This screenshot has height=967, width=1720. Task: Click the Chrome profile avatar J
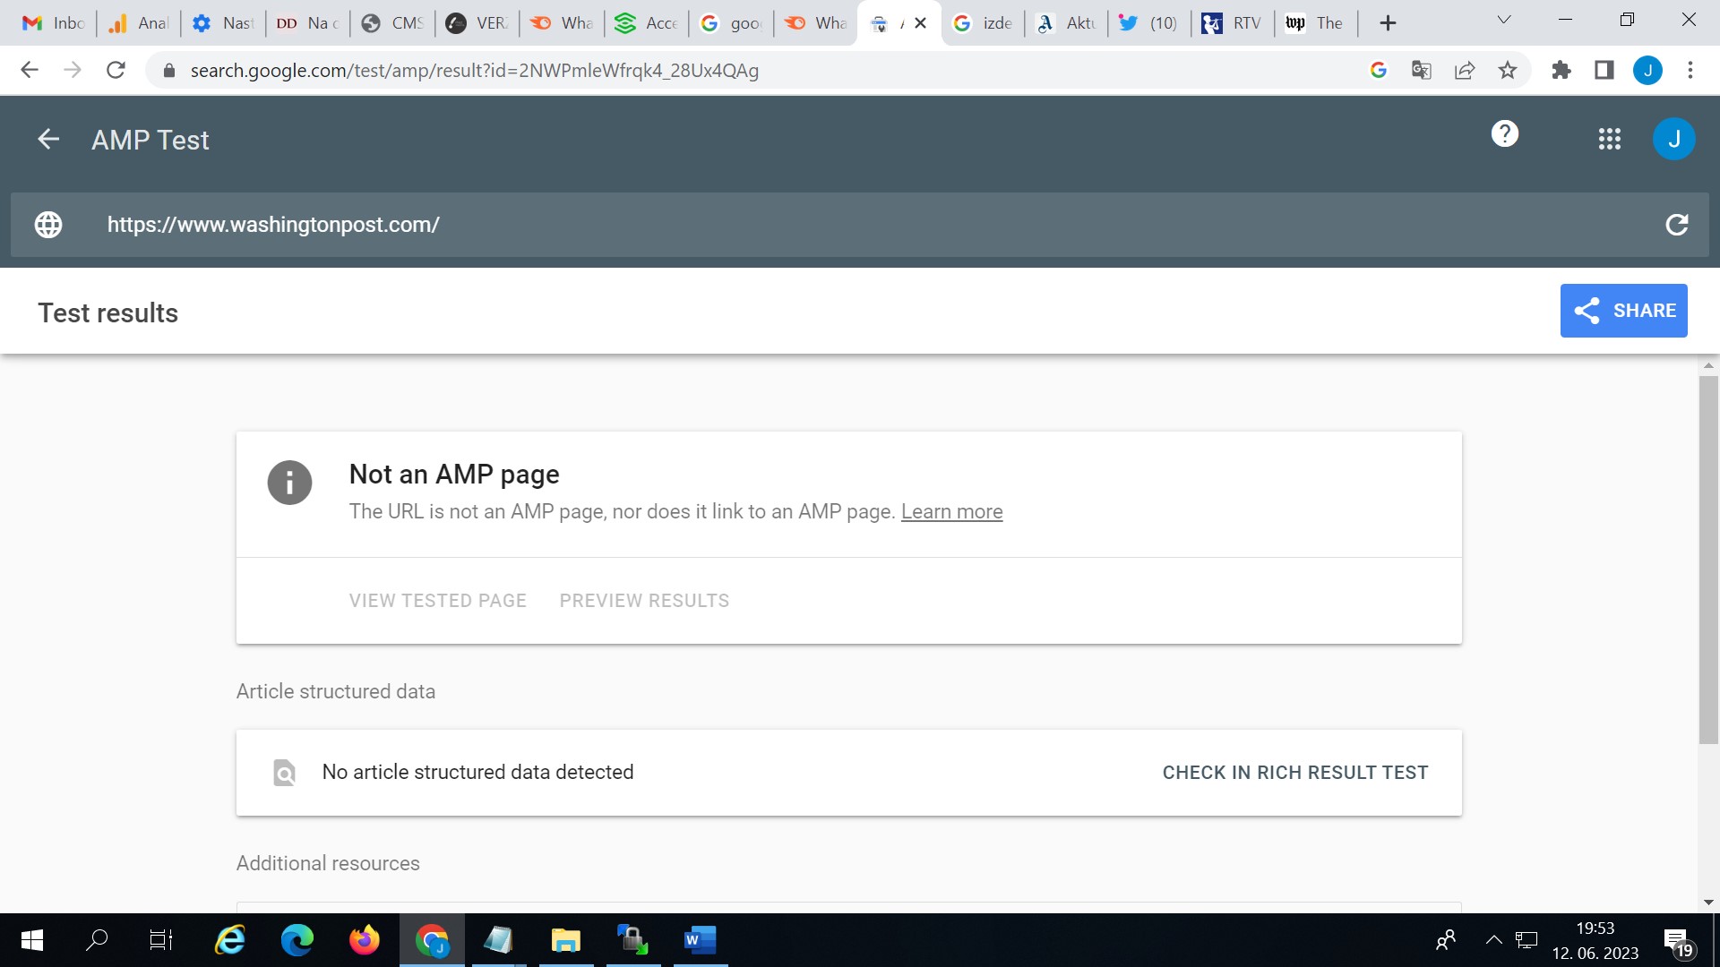[1647, 70]
